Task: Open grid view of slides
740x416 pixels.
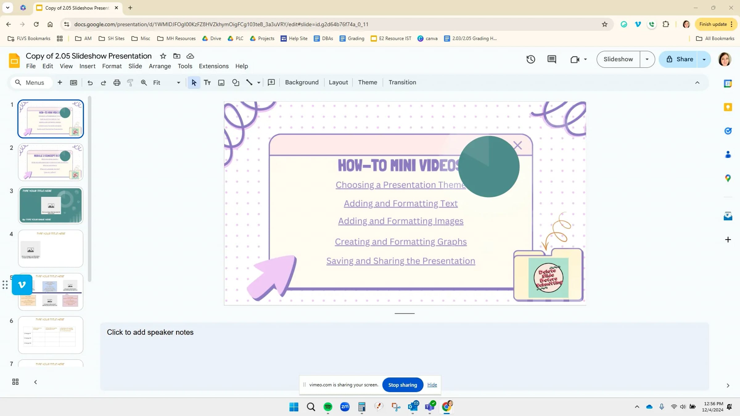Action: point(15,382)
